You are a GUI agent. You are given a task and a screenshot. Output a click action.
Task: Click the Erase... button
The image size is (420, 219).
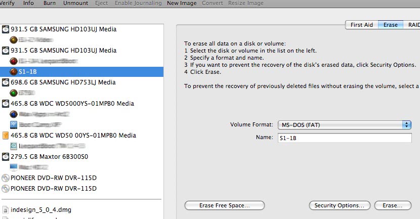click(x=392, y=205)
